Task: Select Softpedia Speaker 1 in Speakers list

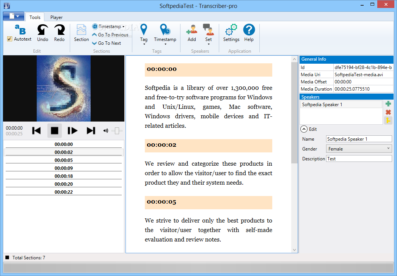Action: (x=341, y=105)
